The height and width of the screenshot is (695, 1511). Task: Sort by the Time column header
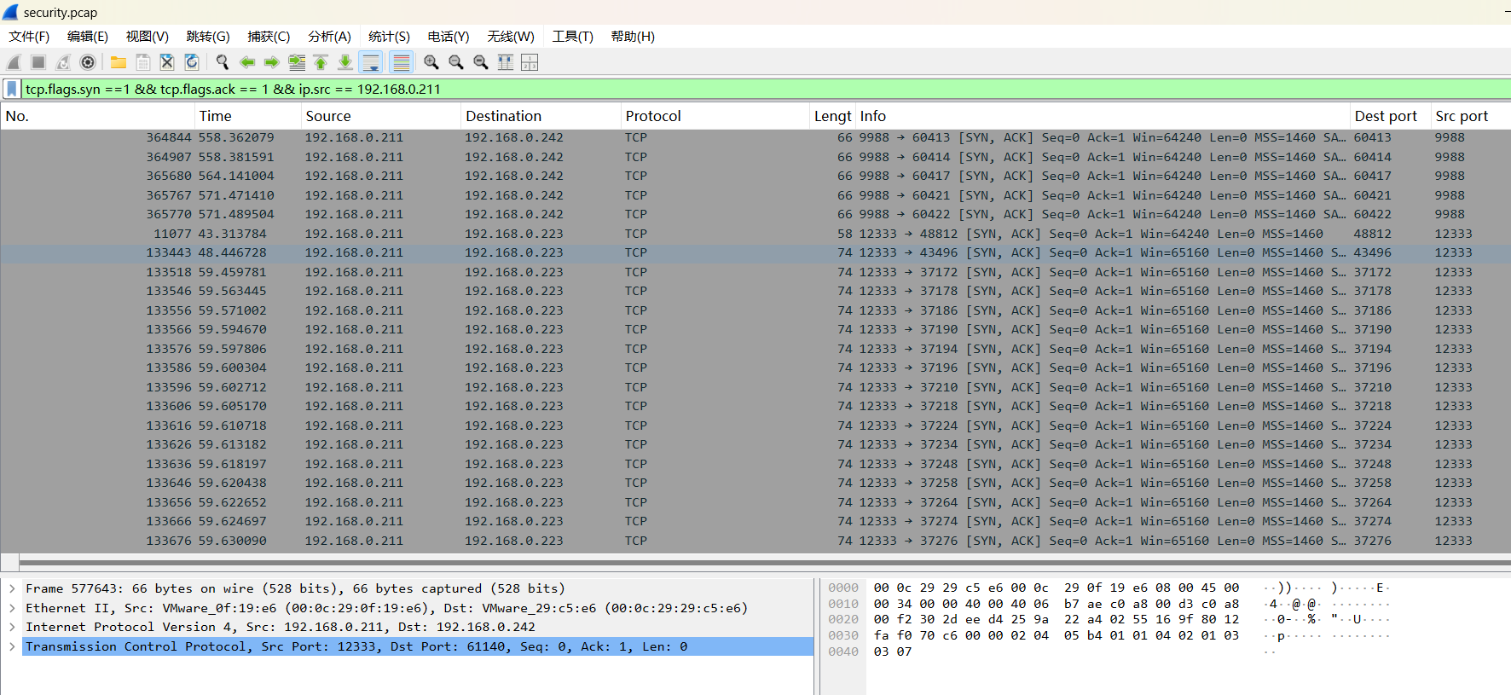click(x=248, y=116)
